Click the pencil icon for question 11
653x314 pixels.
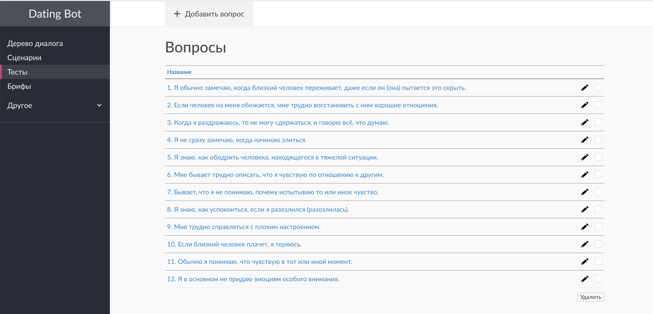(x=585, y=261)
